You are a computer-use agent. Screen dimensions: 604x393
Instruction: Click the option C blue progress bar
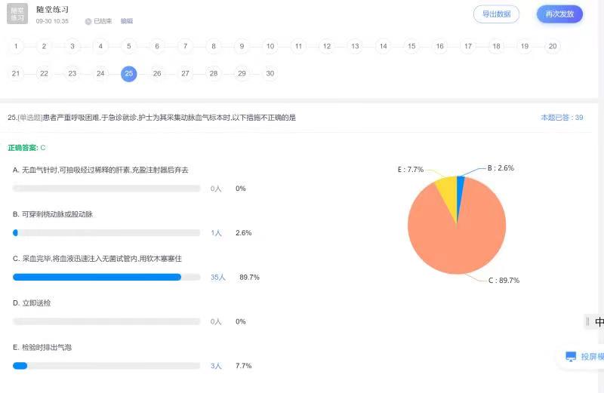pos(97,278)
